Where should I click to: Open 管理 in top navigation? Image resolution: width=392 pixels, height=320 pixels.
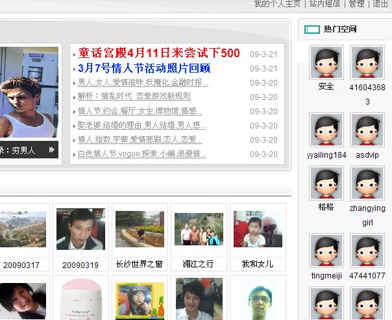click(x=356, y=4)
